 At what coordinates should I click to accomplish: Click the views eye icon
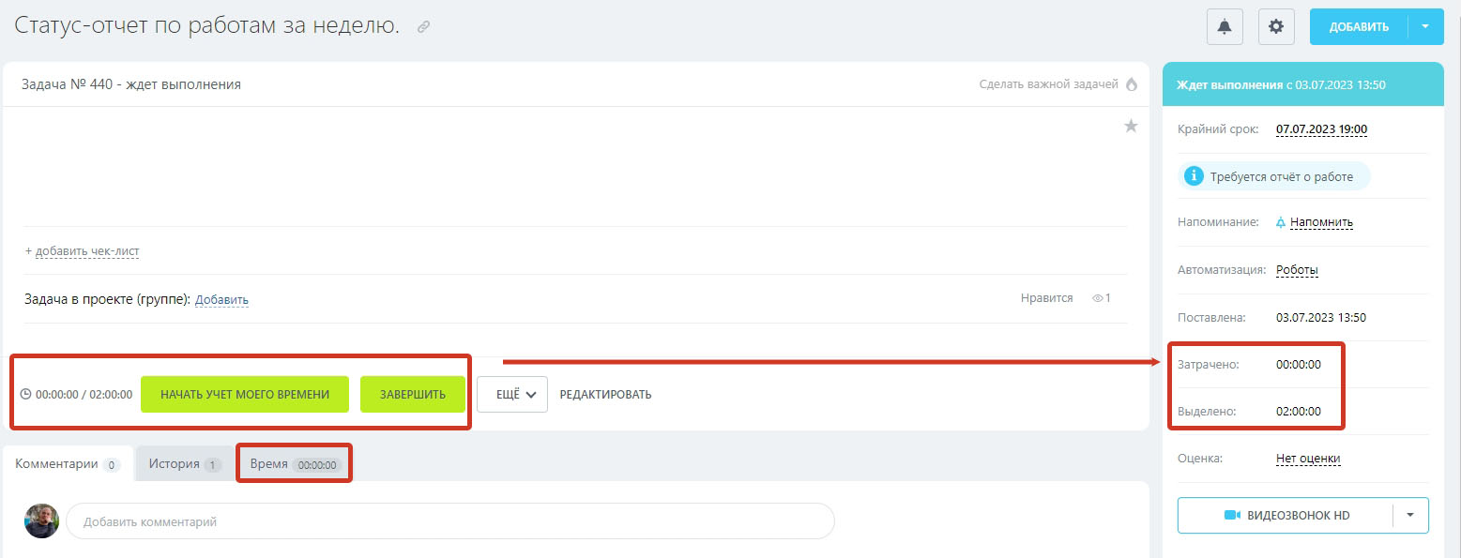1097,298
